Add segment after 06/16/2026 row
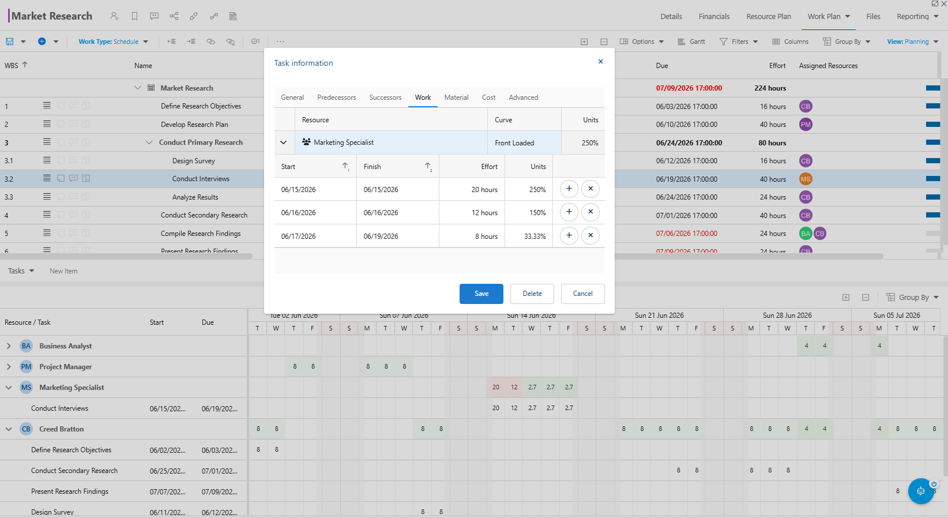The image size is (948, 518). (569, 212)
